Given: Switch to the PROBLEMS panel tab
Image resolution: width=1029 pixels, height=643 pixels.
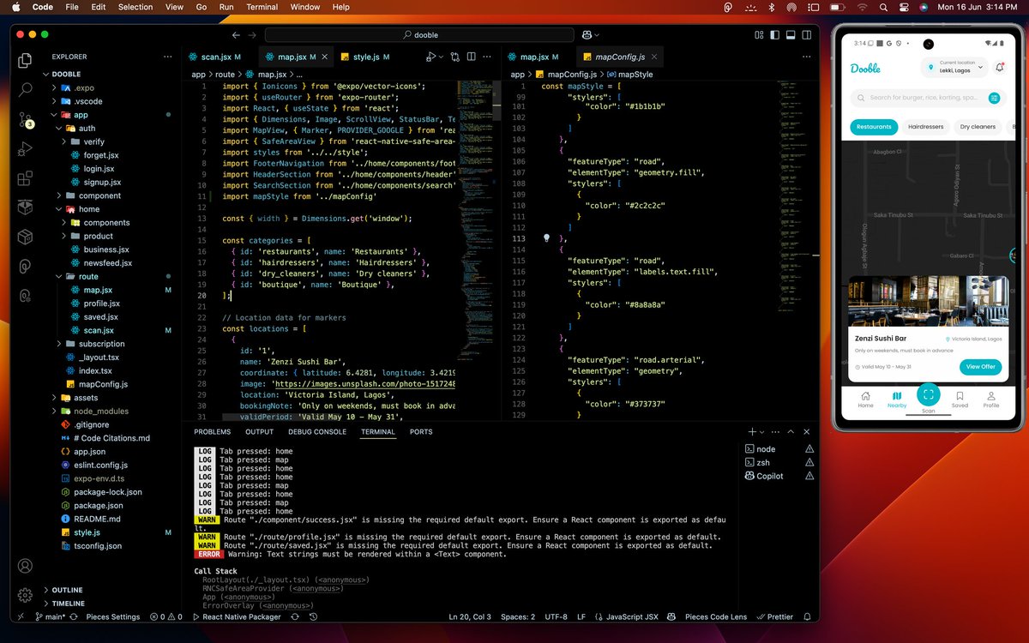Looking at the screenshot, I should 212,432.
